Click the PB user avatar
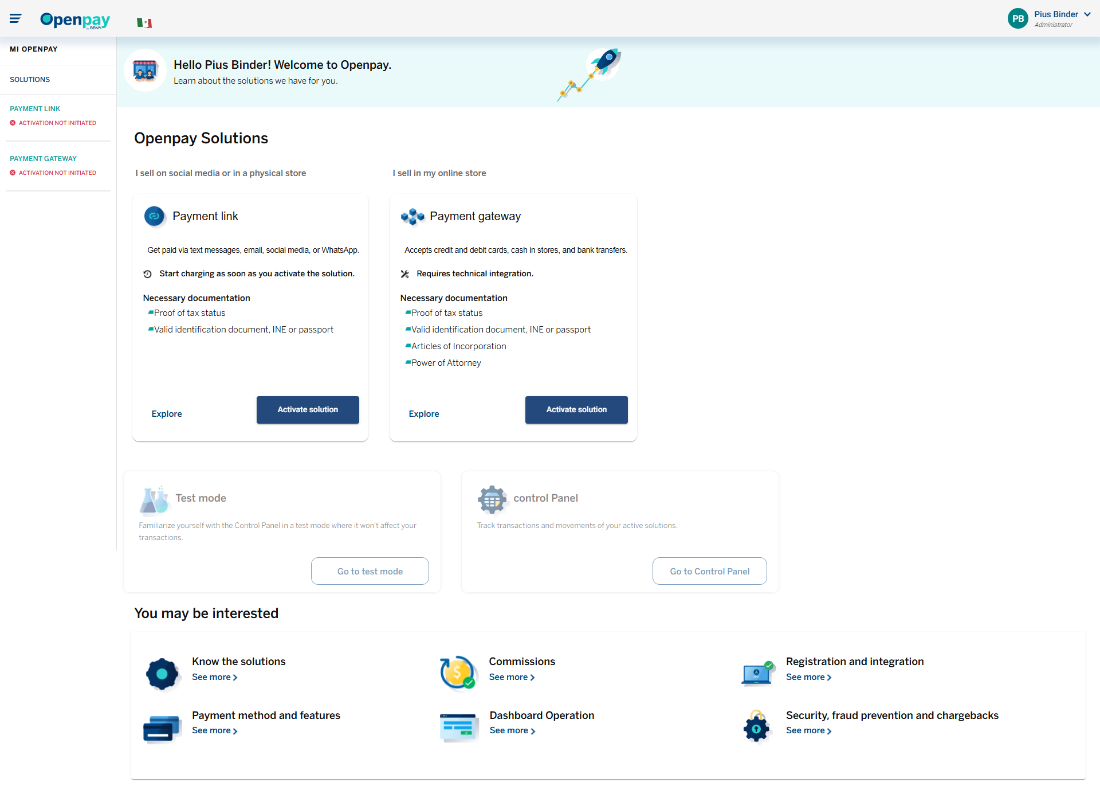Viewport: 1100px width, 786px height. point(1017,18)
